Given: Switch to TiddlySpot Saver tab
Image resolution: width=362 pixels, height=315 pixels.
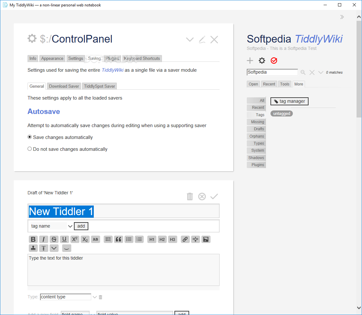Looking at the screenshot, I should [100, 86].
